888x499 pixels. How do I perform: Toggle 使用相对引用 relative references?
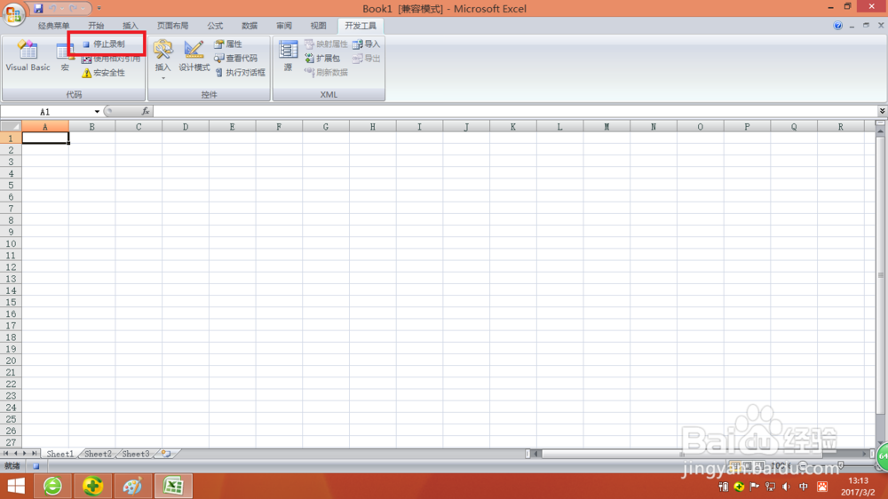point(111,59)
